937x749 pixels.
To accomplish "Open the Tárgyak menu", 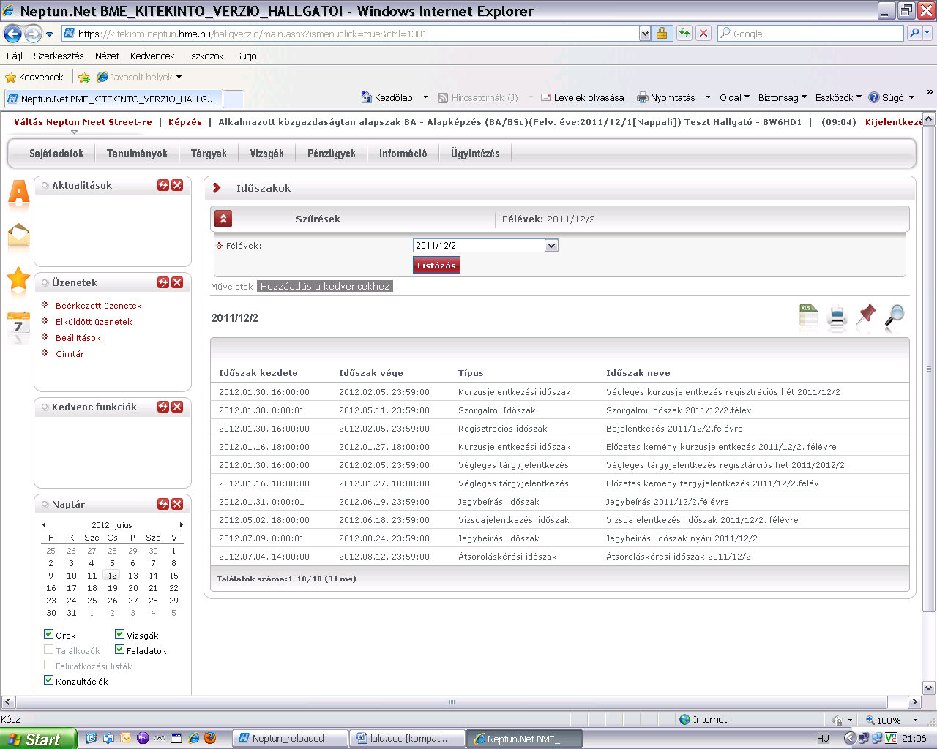I will coord(209,154).
